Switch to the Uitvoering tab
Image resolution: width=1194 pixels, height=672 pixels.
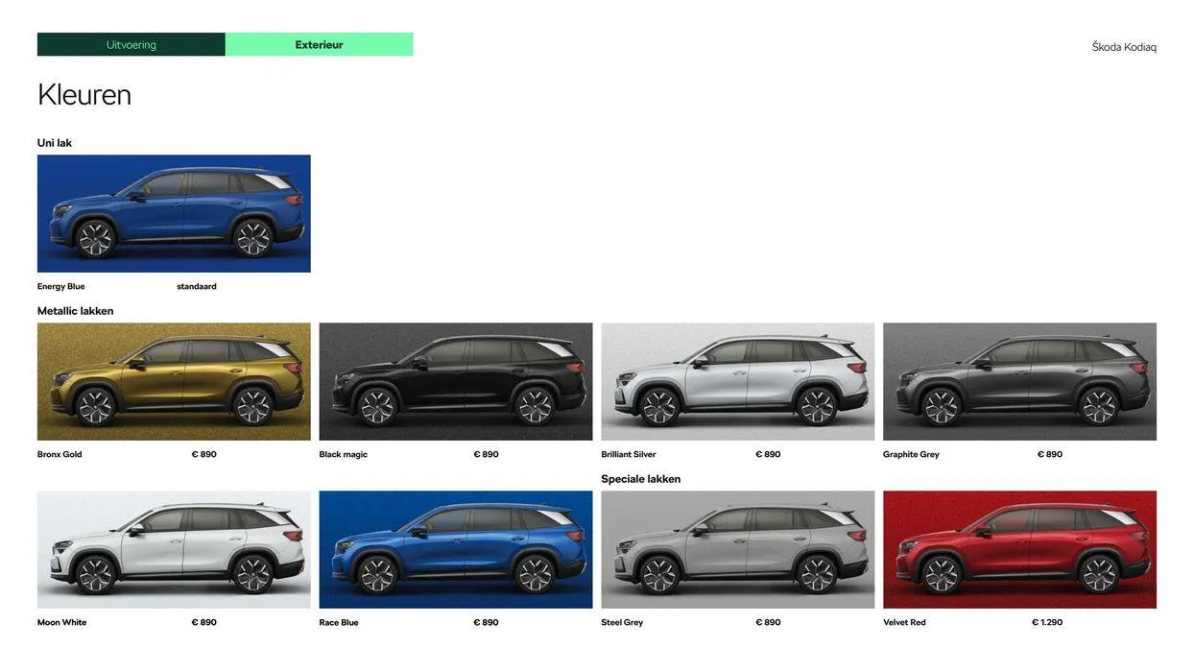click(x=131, y=42)
